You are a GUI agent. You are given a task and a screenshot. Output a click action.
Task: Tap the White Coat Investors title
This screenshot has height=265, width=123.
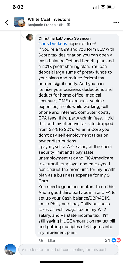[49, 19]
